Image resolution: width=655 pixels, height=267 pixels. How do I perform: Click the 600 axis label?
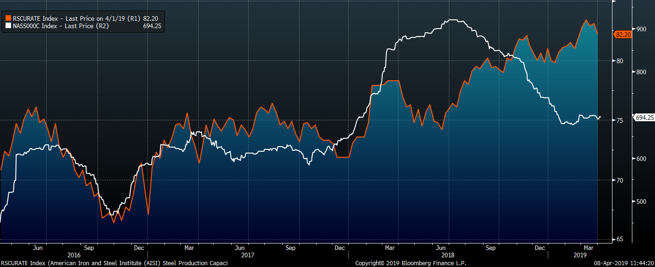click(641, 159)
